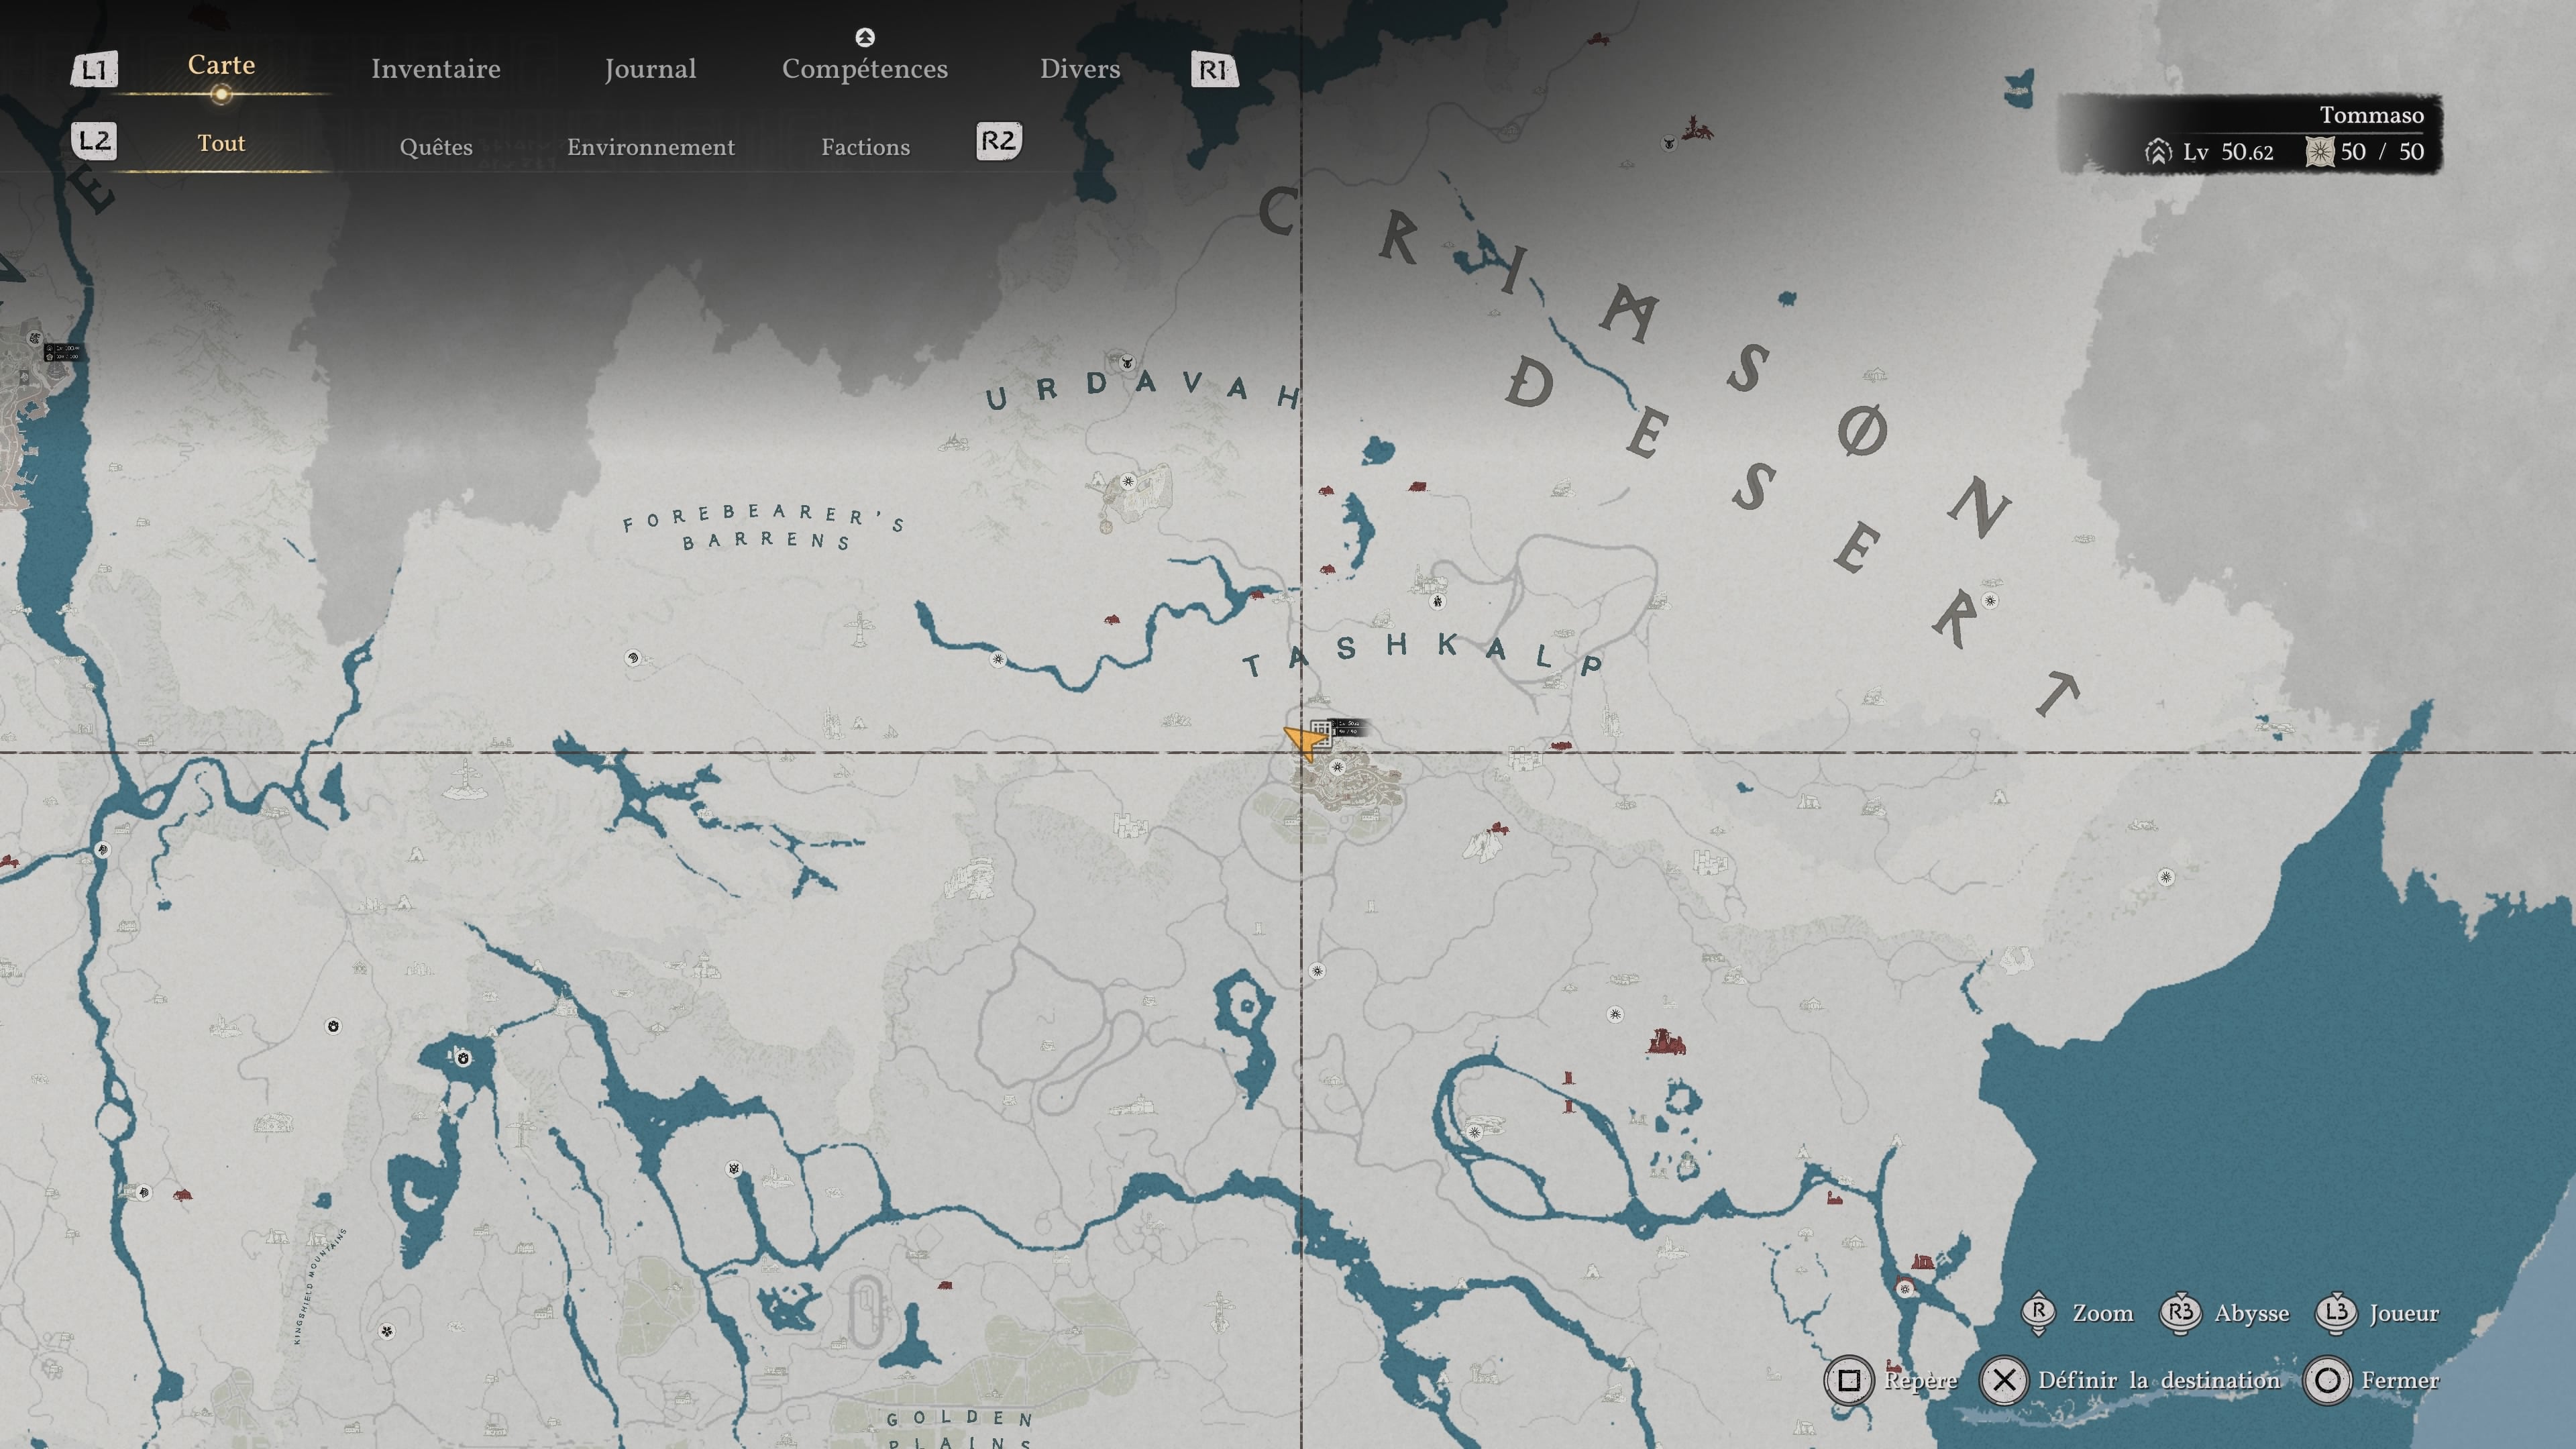Click the TASHKALP region label

1423,654
